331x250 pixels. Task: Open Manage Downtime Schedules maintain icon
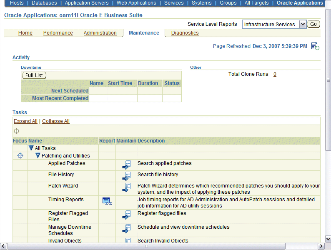(x=126, y=229)
